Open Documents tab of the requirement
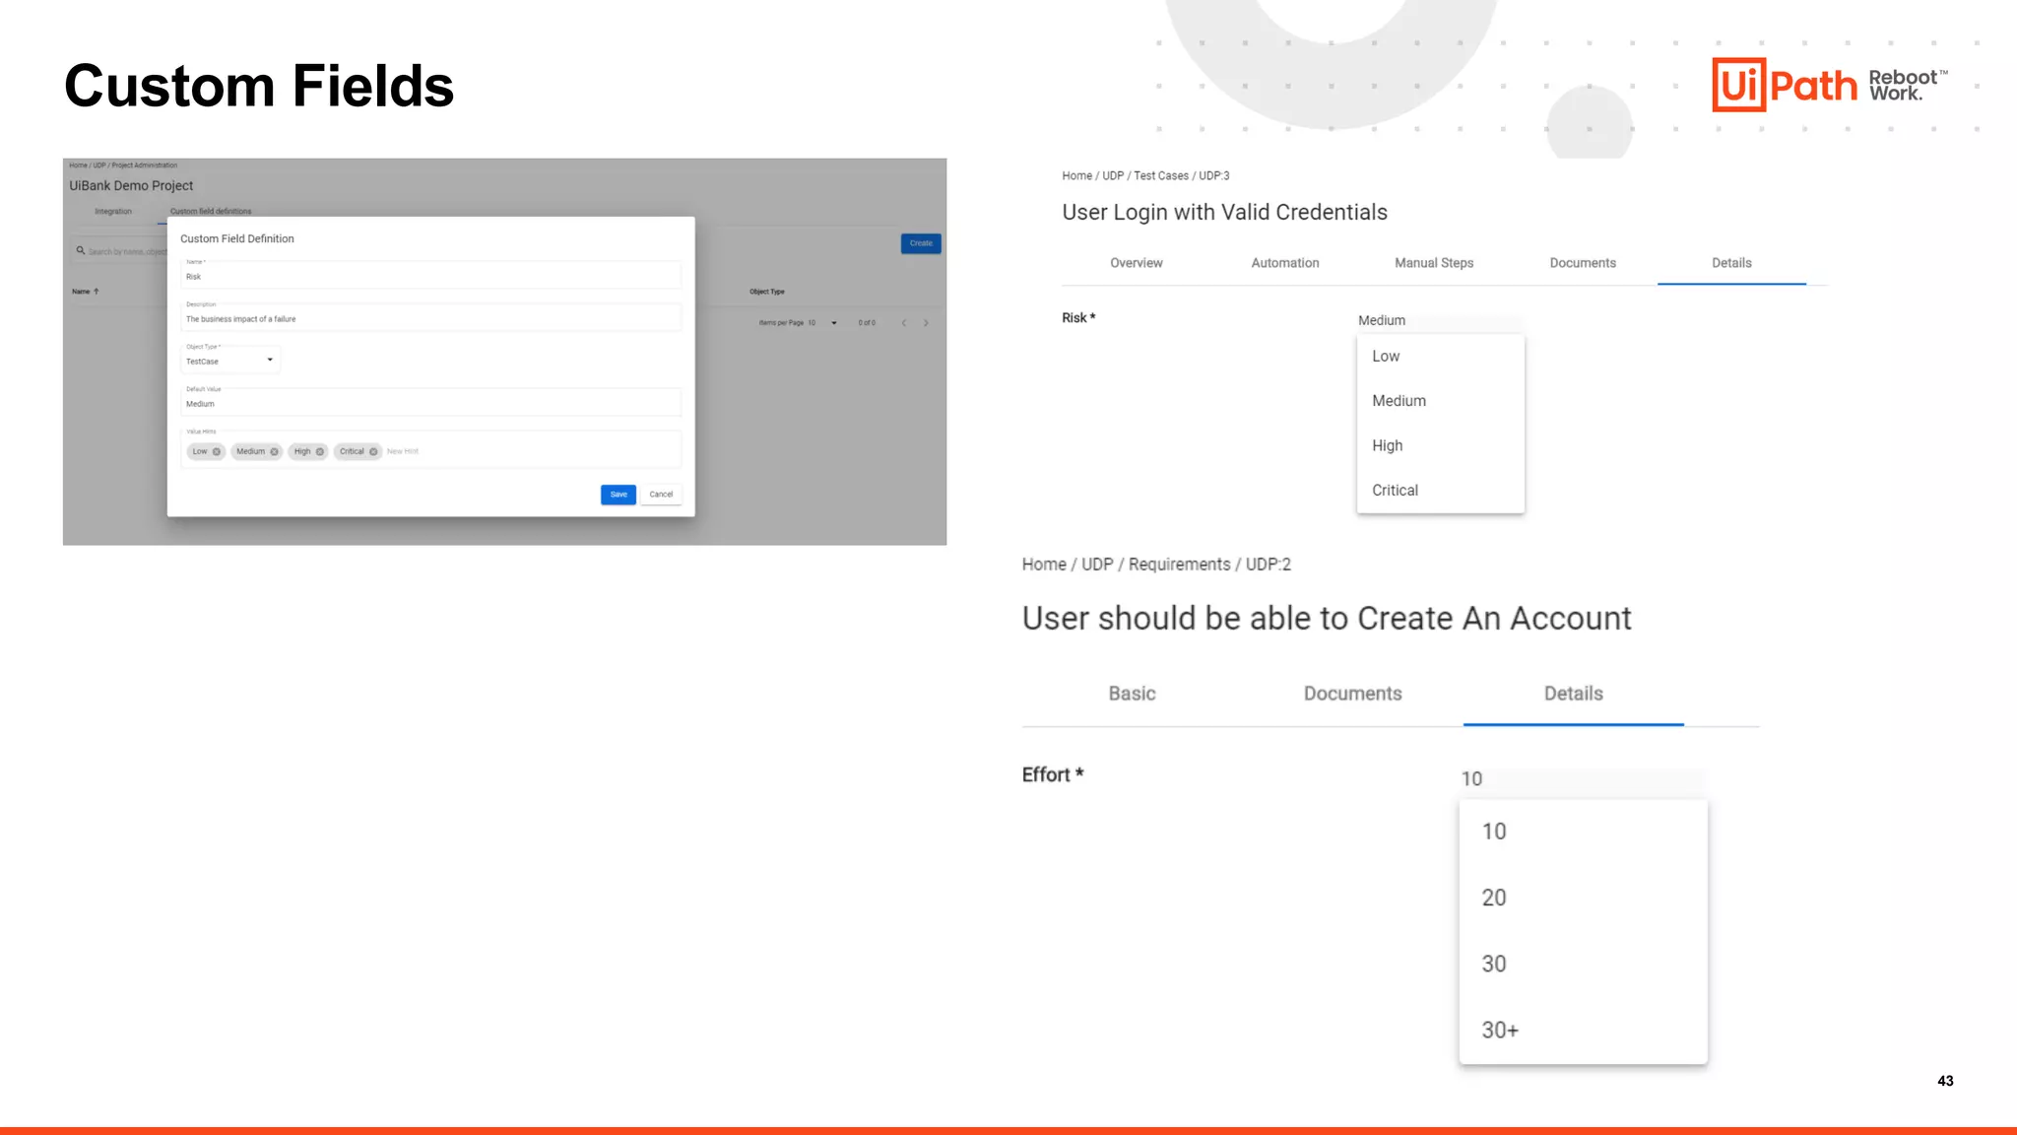This screenshot has width=2017, height=1135. [x=1352, y=694]
